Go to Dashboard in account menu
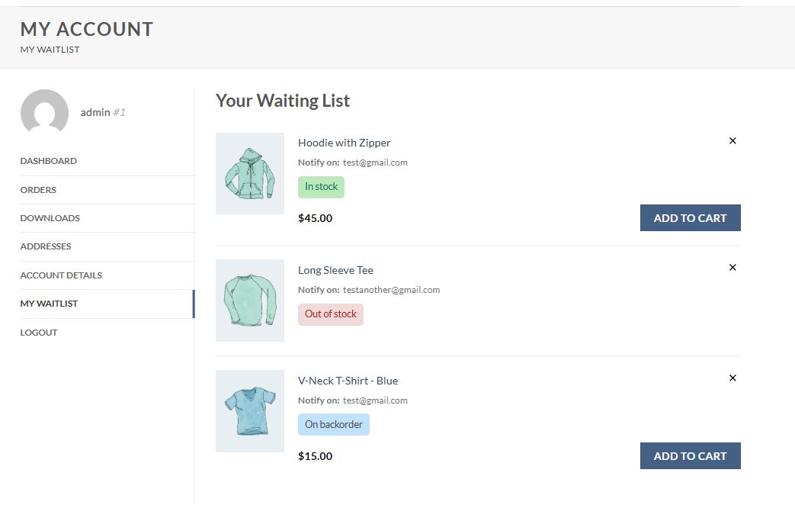This screenshot has height=521, width=795. (x=49, y=161)
